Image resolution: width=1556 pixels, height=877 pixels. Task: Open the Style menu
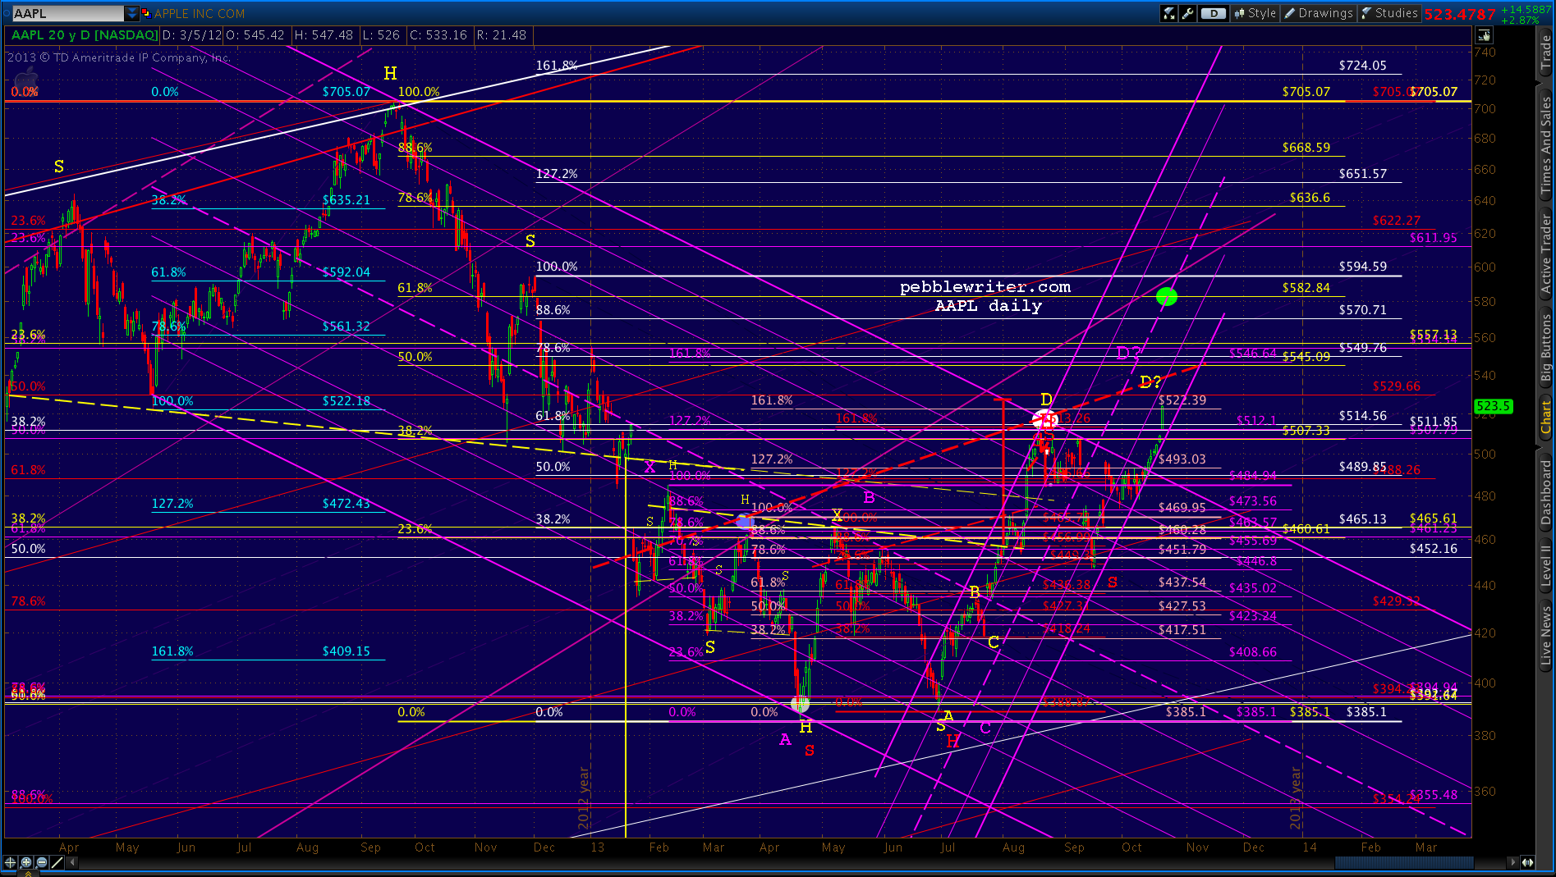point(1255,13)
